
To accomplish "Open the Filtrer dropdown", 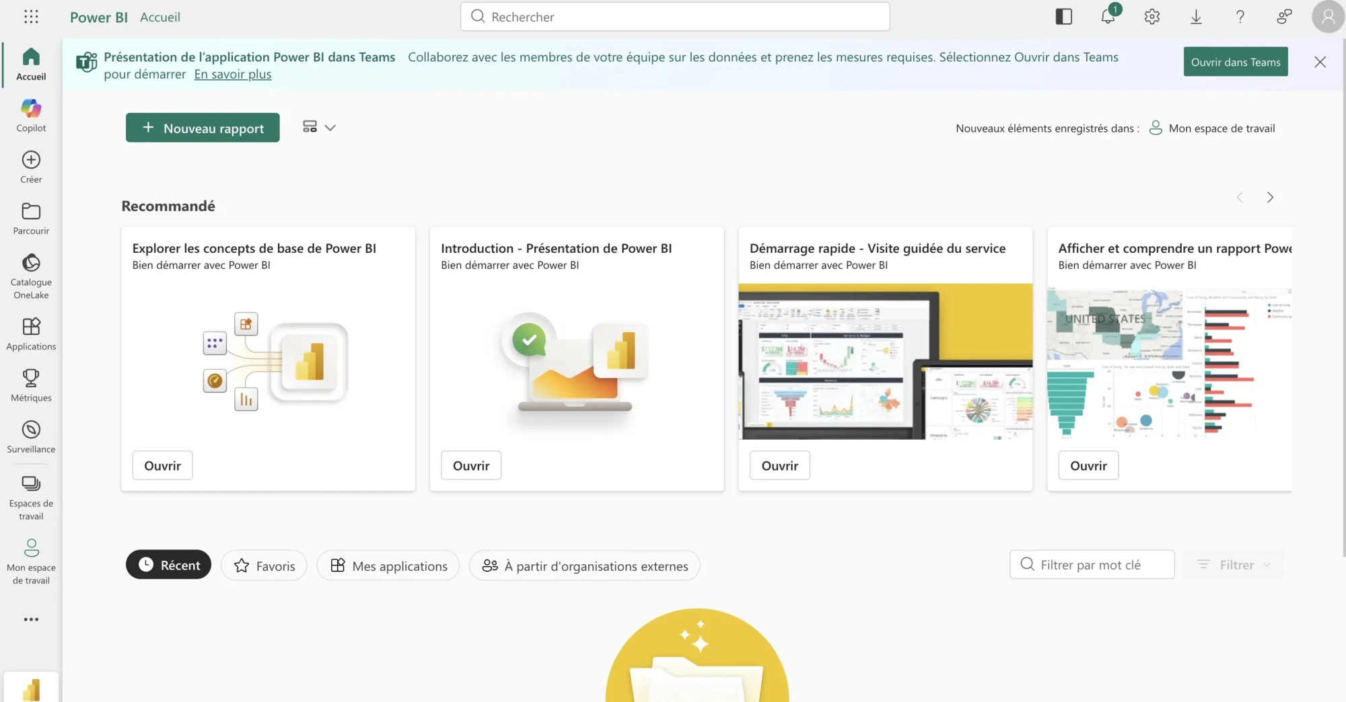I will (1233, 565).
